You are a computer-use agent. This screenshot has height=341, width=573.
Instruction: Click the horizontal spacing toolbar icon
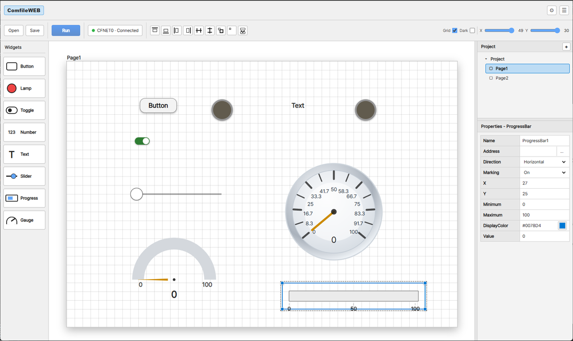[199, 30]
